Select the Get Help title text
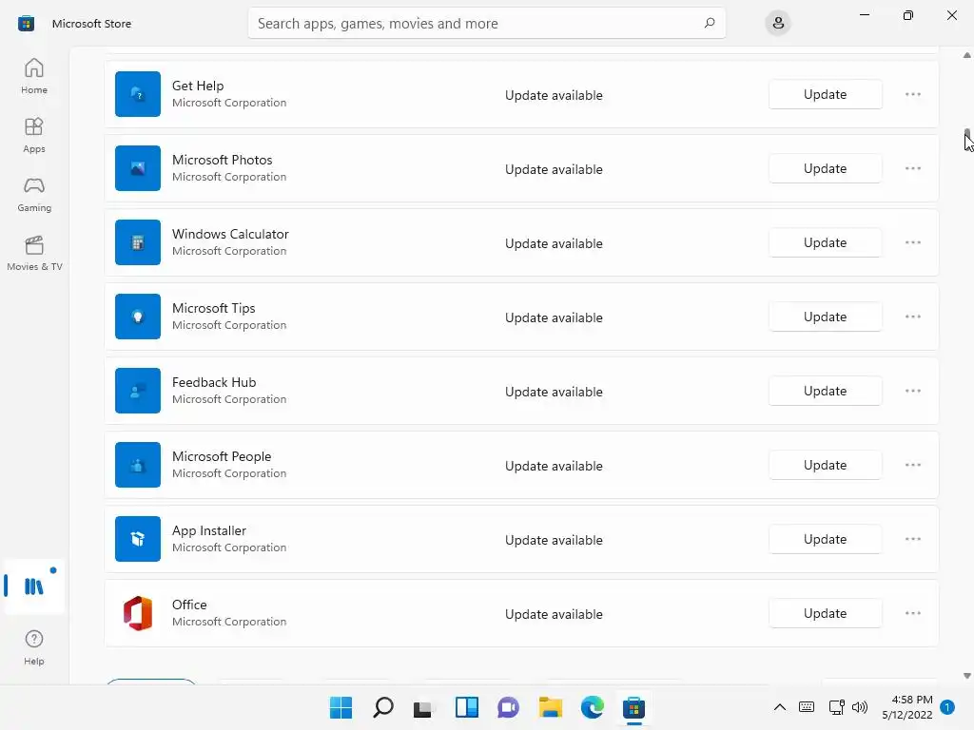The width and height of the screenshot is (974, 730). (198, 86)
